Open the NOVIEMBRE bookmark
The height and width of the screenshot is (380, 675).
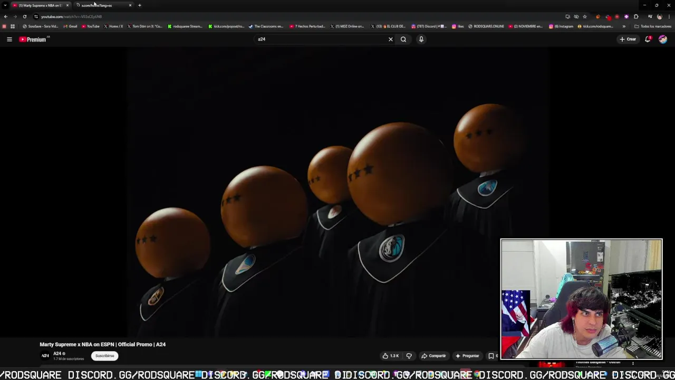point(526,26)
